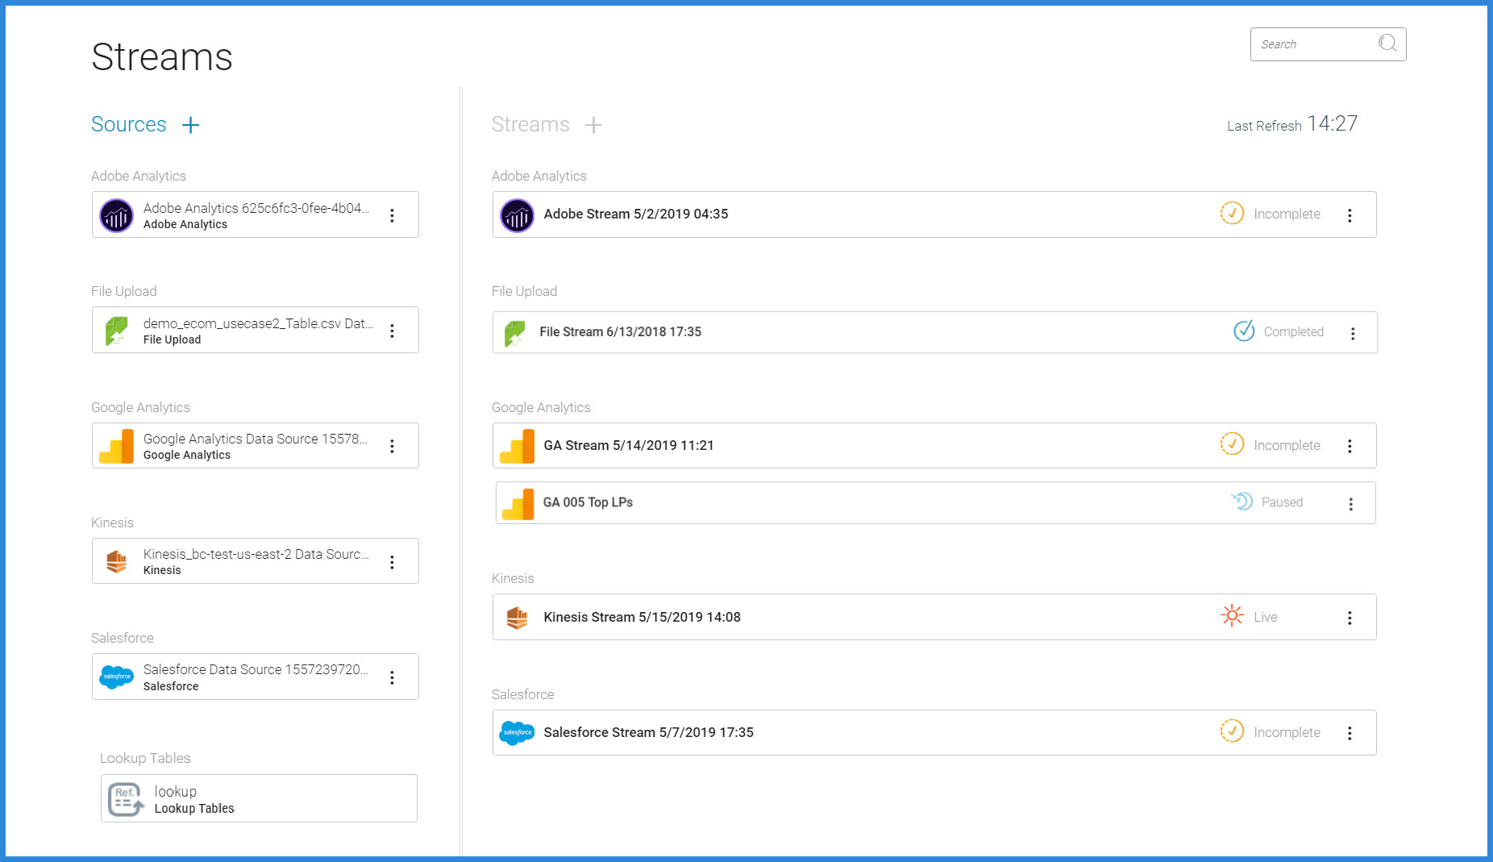Viewport: 1493px width, 862px height.
Task: Click GA Stream 5/14/2019 logo icon
Action: pyautogui.click(x=517, y=446)
